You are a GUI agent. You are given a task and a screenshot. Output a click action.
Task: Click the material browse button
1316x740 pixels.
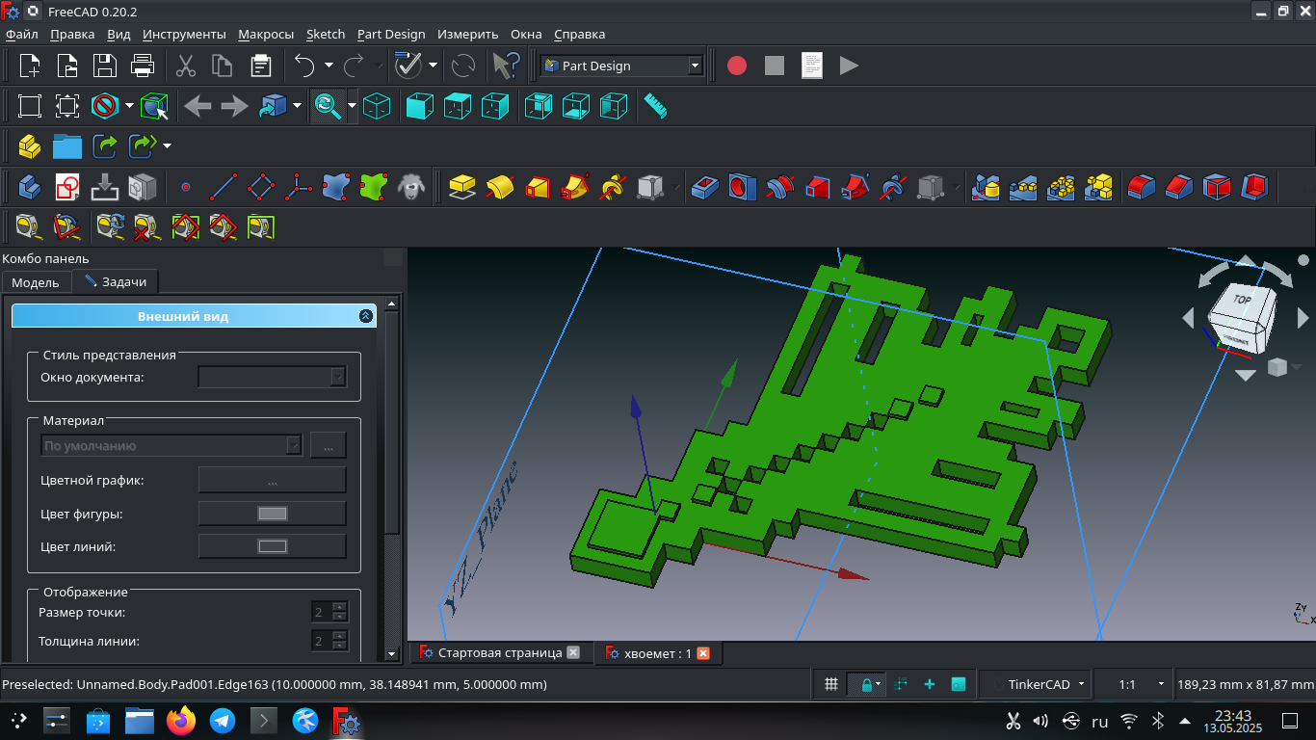[x=329, y=445]
